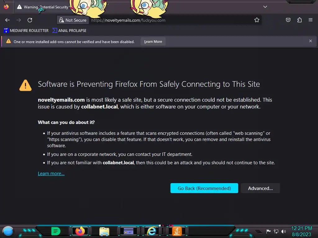Screen dimensions: 318x238
Task: Bookmark this page with the star icon
Action: click(257, 20)
